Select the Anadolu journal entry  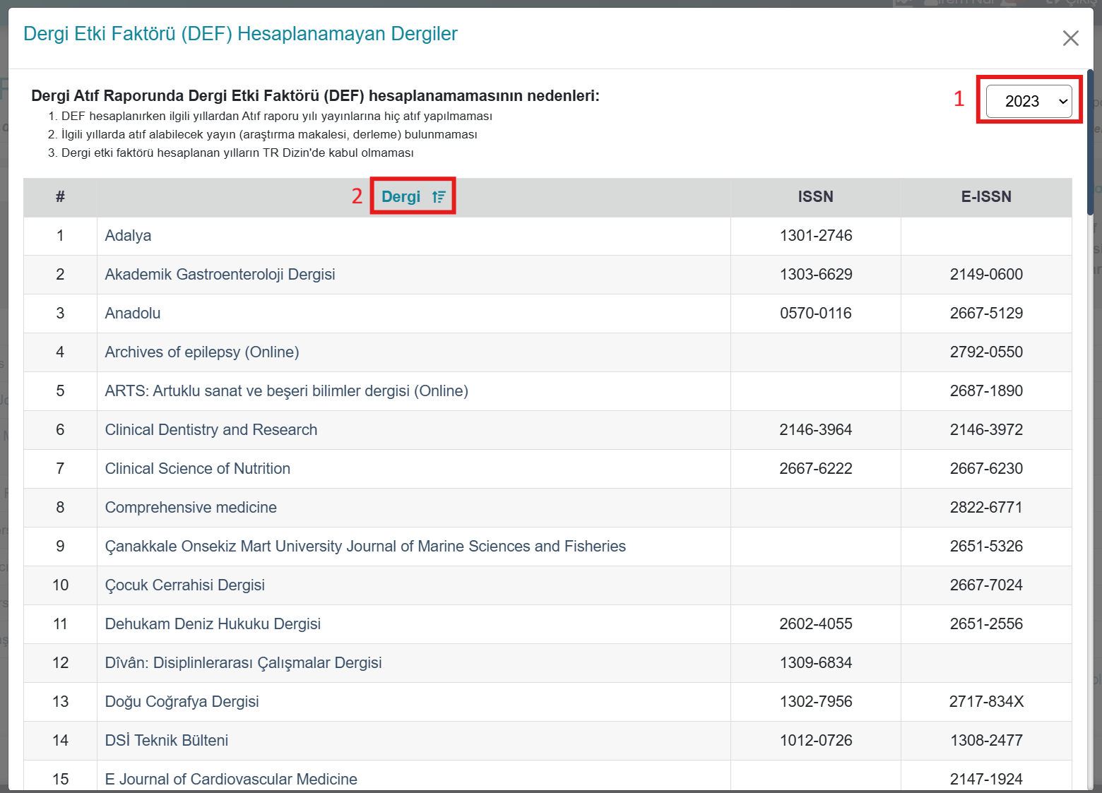(133, 314)
